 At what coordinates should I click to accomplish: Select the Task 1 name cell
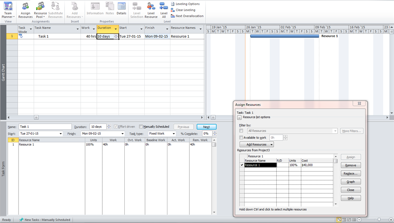pos(57,36)
